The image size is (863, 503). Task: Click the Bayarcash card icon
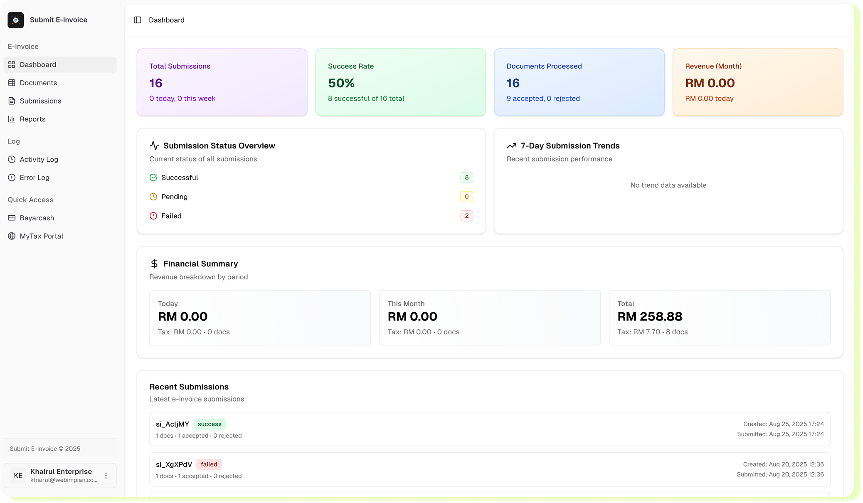pos(12,218)
